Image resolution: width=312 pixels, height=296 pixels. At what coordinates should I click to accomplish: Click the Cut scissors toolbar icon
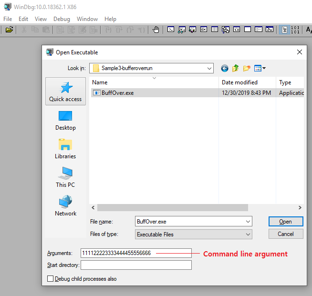pos(24,30)
